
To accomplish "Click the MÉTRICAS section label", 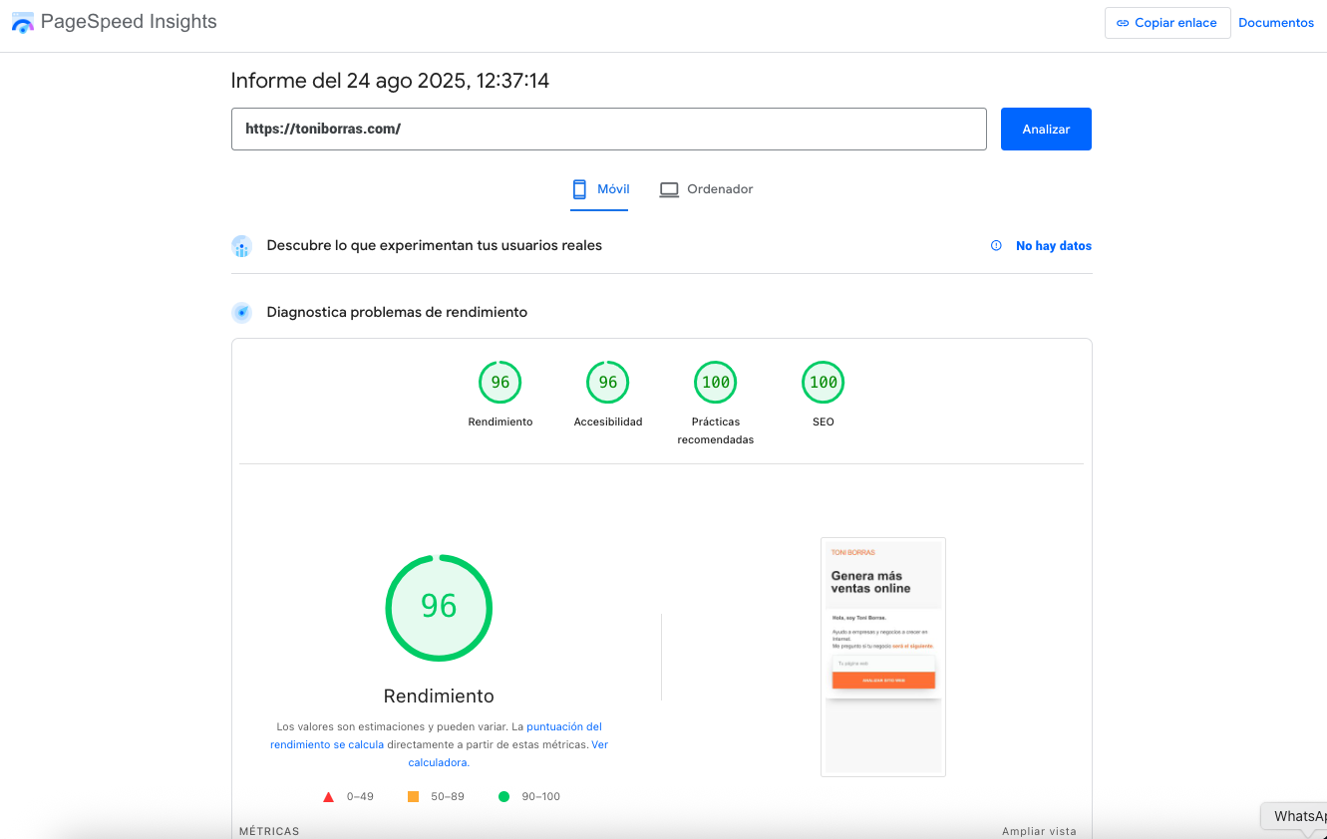I will coord(269,831).
